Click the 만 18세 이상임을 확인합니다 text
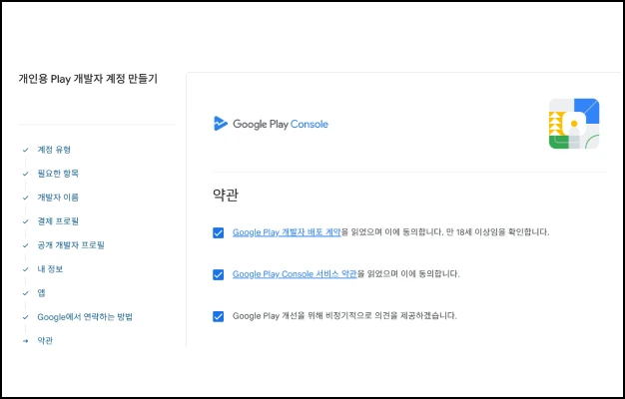Image resolution: width=625 pixels, height=399 pixels. point(497,232)
